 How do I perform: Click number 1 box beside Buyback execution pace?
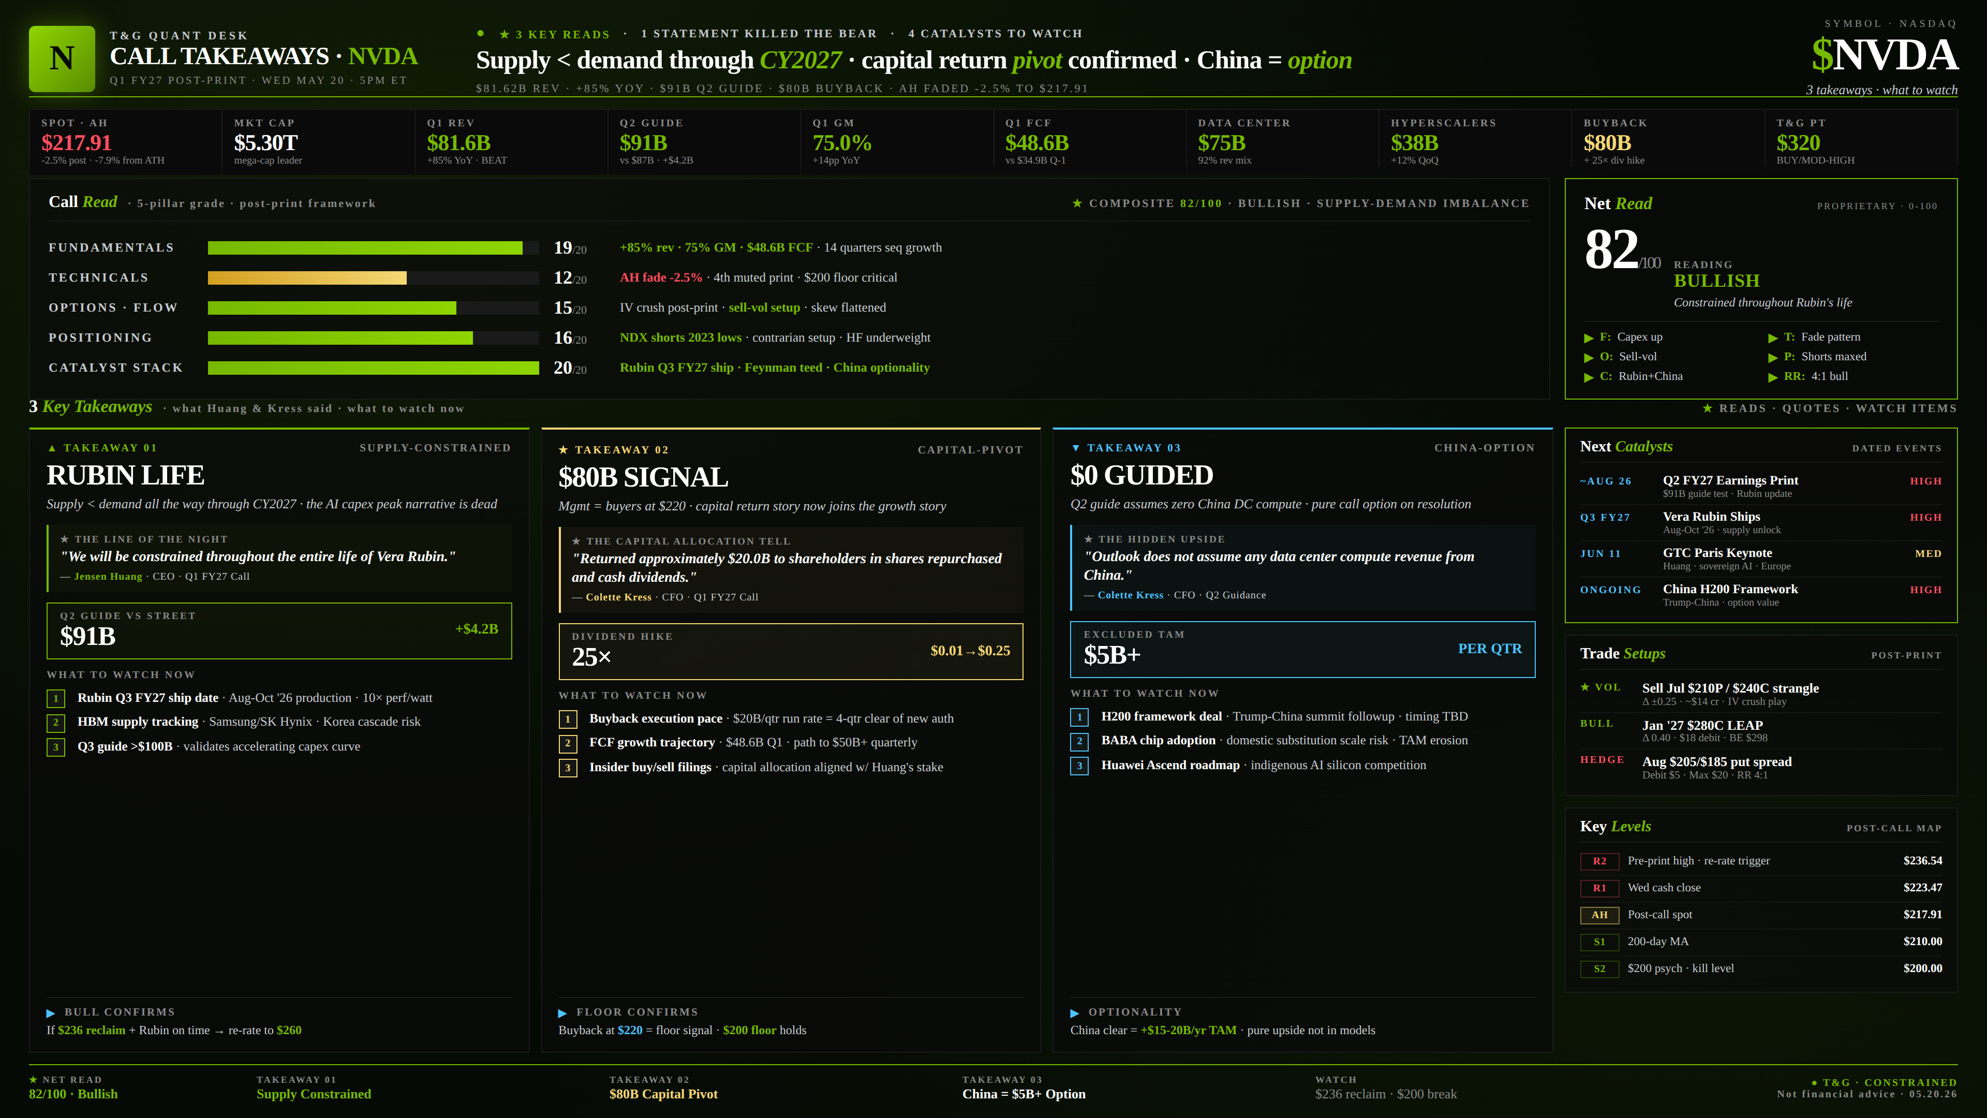coord(568,719)
